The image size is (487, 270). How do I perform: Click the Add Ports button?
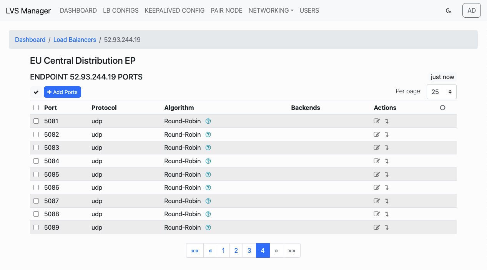(62, 92)
